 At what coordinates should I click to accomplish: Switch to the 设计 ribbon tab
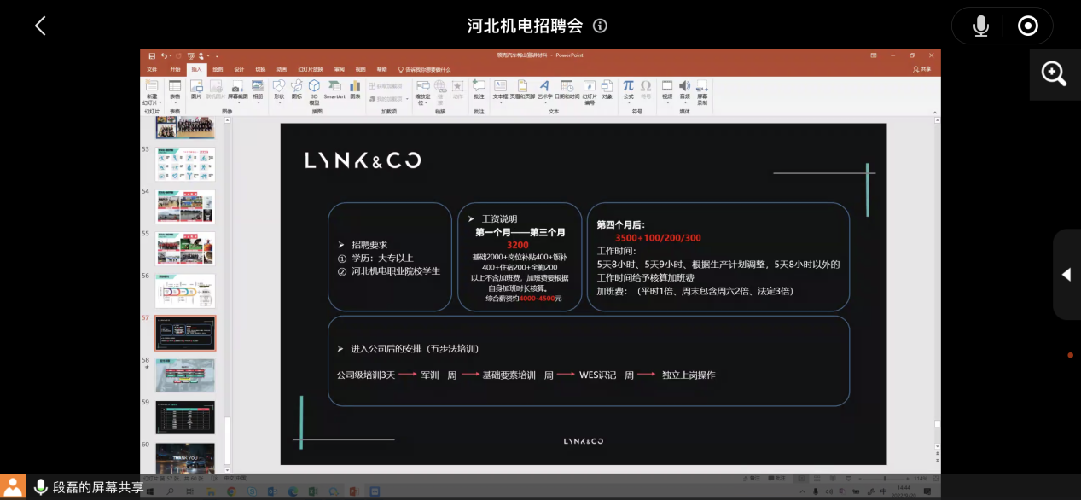point(239,69)
